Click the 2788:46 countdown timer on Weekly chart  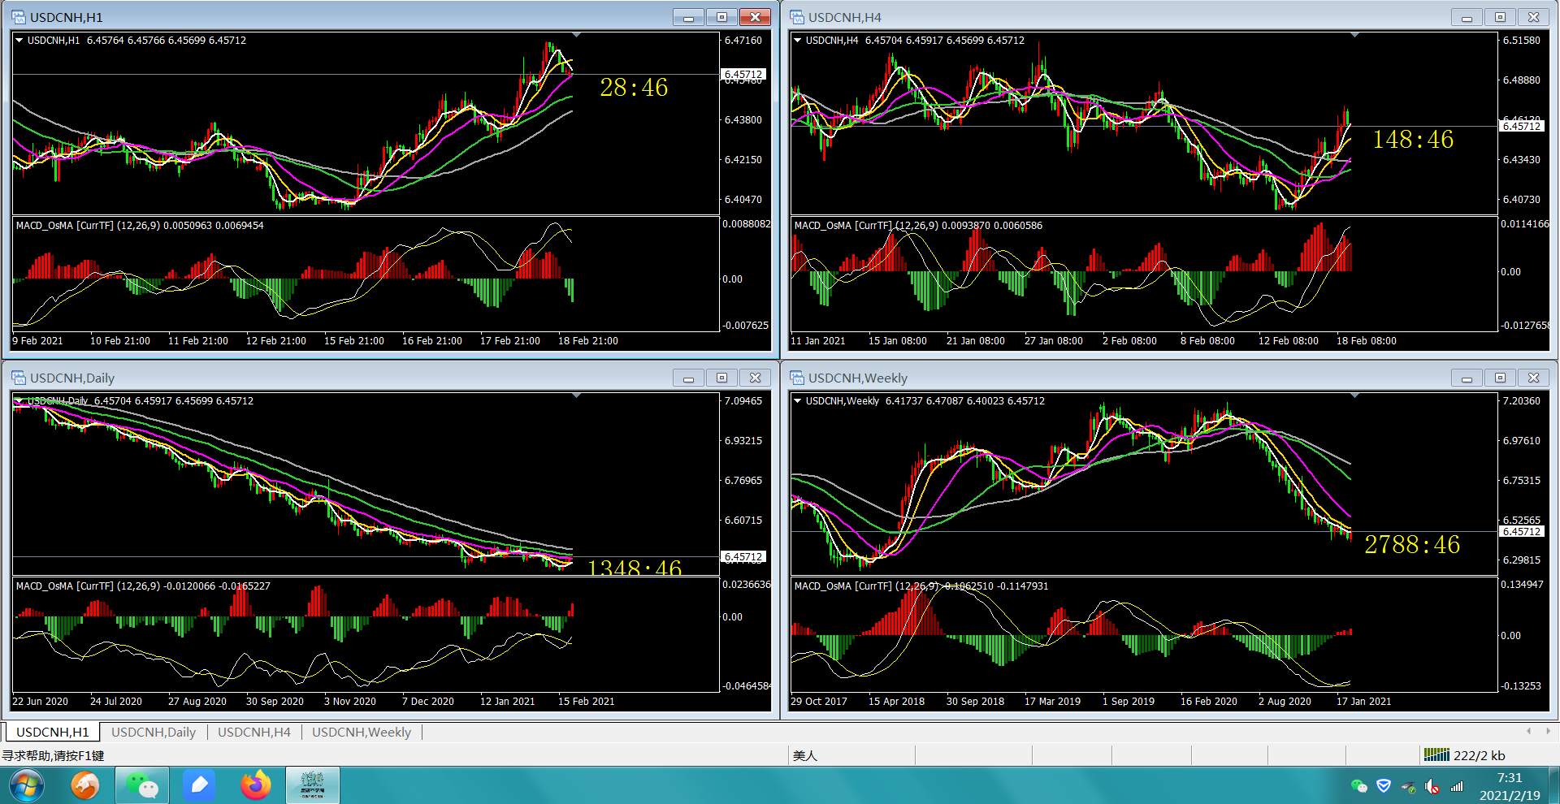coord(1412,545)
